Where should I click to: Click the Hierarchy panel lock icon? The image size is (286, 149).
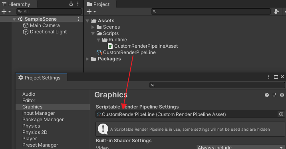coord(71,4)
